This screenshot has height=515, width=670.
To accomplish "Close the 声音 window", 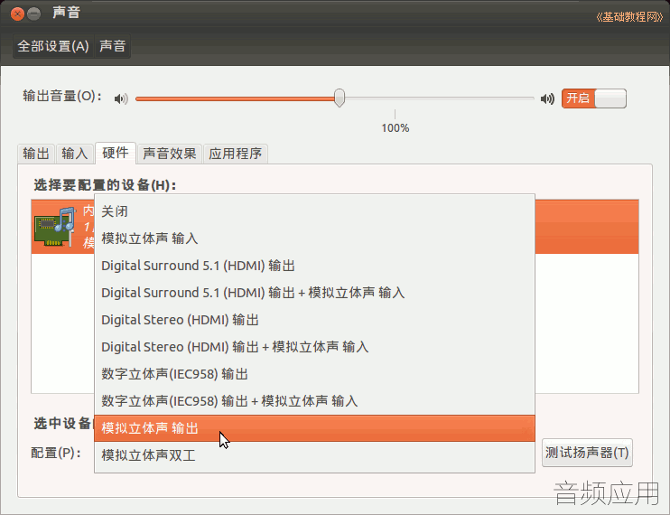I will (x=17, y=14).
